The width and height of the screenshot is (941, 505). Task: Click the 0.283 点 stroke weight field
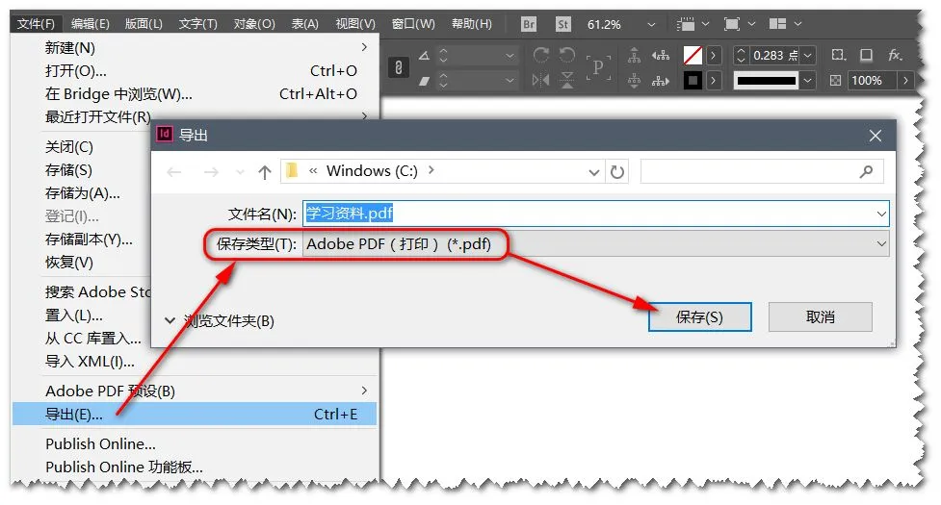click(x=774, y=56)
